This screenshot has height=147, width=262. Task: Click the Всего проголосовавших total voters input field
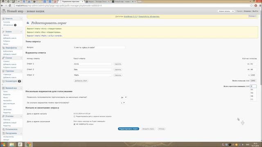[253, 86]
